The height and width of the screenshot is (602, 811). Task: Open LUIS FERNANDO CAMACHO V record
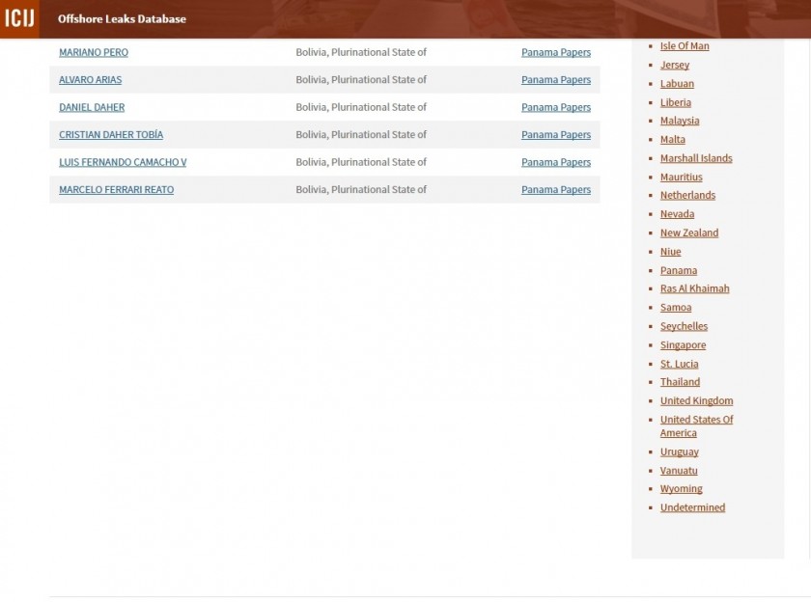pyautogui.click(x=123, y=162)
